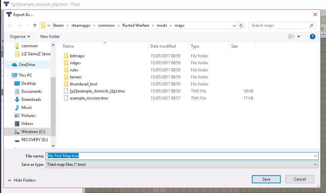Open Desktop in navigation pane
The height and width of the screenshot is (193, 326).
(29, 83)
